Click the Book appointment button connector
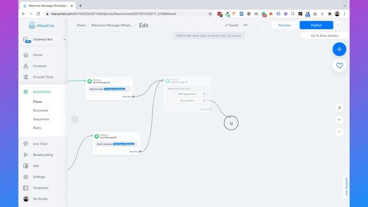 coord(204,94)
